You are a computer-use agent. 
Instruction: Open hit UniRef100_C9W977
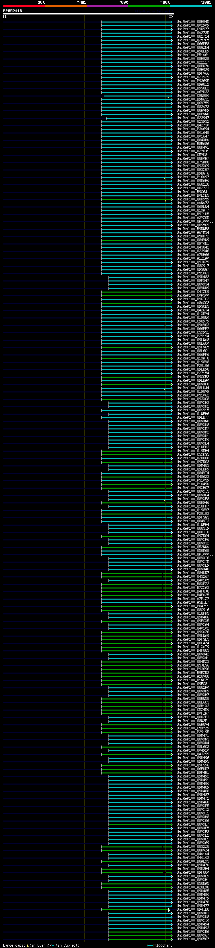pos(193,29)
